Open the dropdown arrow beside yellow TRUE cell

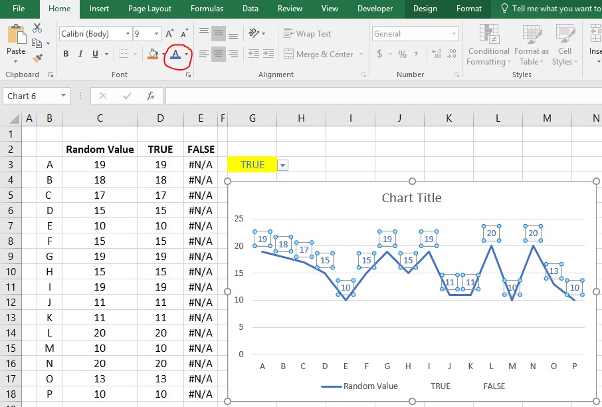click(x=282, y=166)
